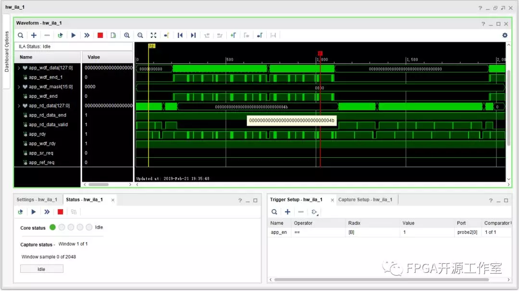The height and width of the screenshot is (291, 519).
Task: Toggle auto re-trigger in the Waveform toolbar
Action: coord(60,35)
